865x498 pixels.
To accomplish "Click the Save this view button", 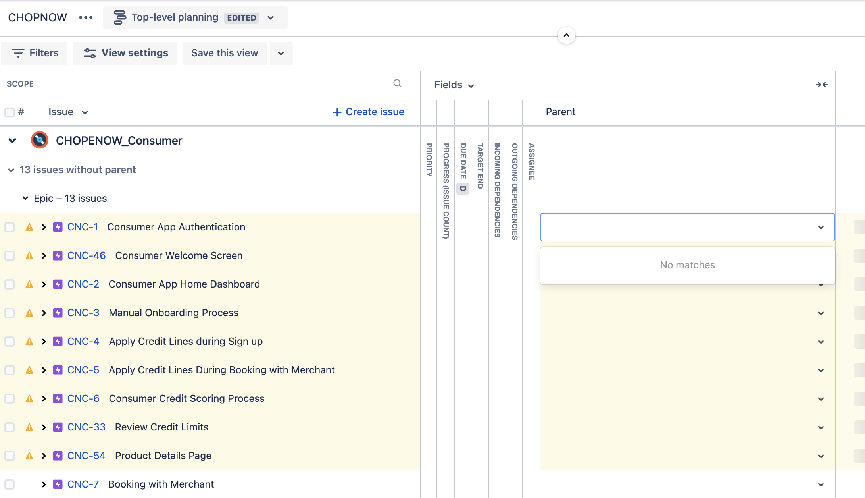I will (224, 53).
